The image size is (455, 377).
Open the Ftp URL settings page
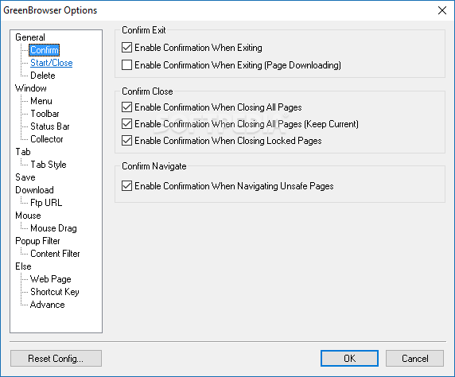[x=46, y=203]
